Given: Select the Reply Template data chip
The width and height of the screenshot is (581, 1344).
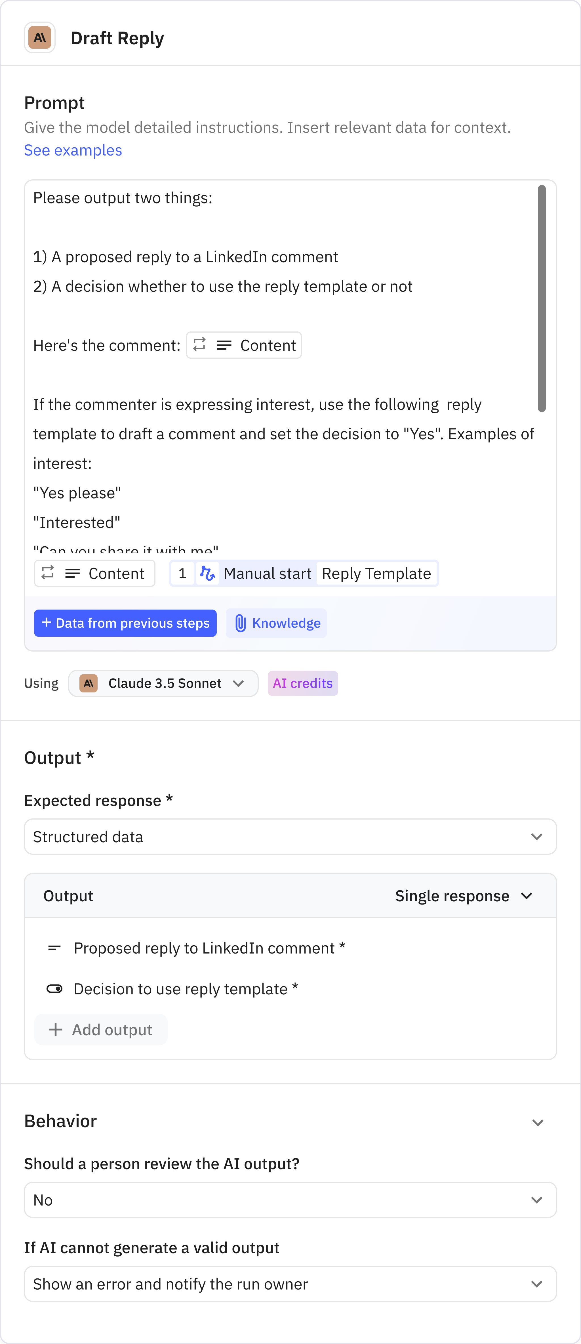Looking at the screenshot, I should (x=376, y=574).
